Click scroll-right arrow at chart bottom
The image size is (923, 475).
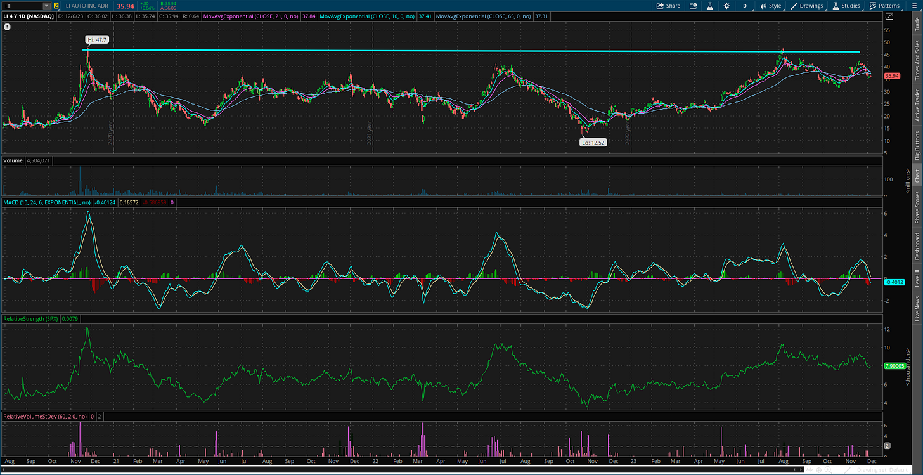pyautogui.click(x=801, y=469)
